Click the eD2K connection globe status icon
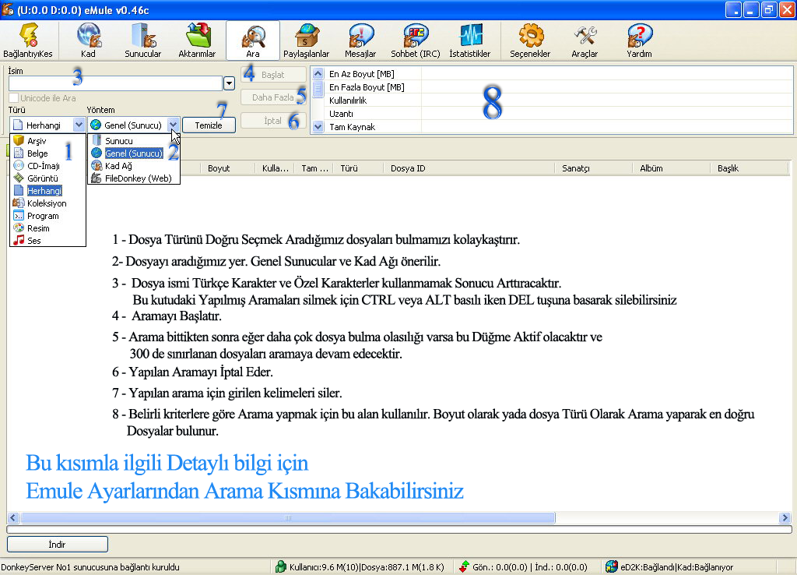This screenshot has width=797, height=575. pyautogui.click(x=612, y=566)
